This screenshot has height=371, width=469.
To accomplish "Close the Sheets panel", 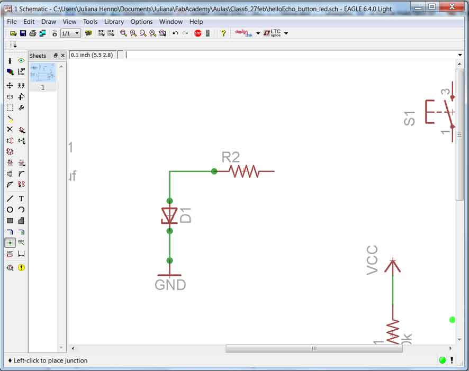I will pos(63,56).
